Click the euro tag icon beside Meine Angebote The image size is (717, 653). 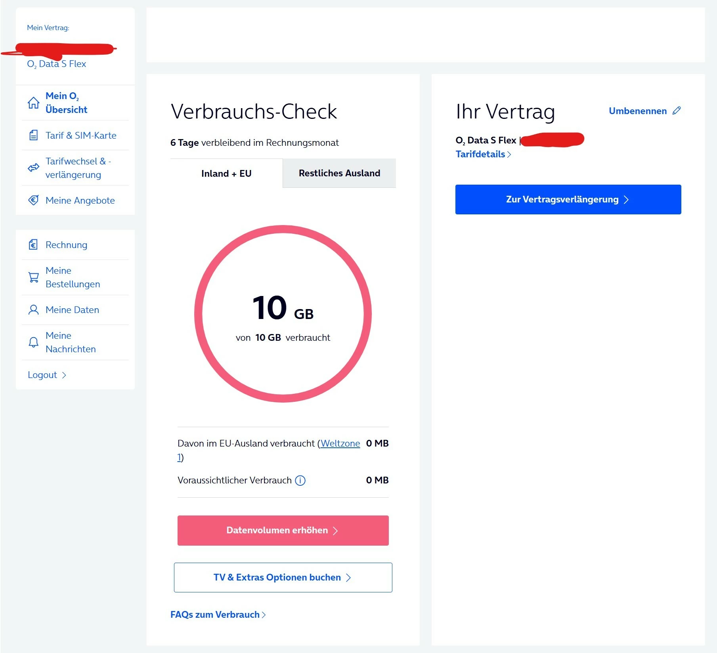pyautogui.click(x=34, y=200)
